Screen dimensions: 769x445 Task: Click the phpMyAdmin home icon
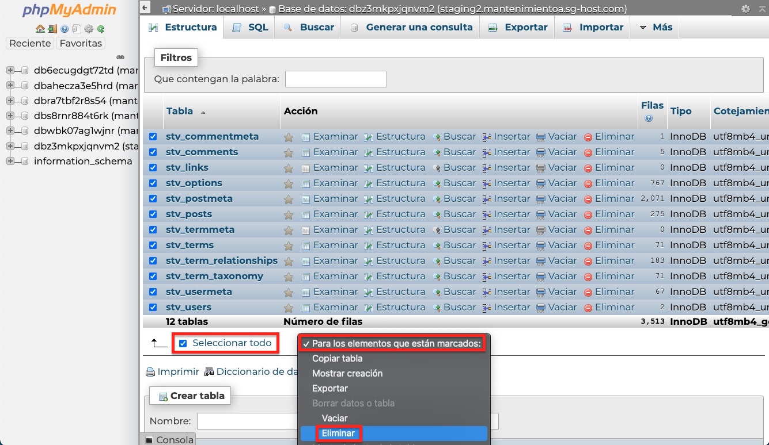[x=40, y=28]
